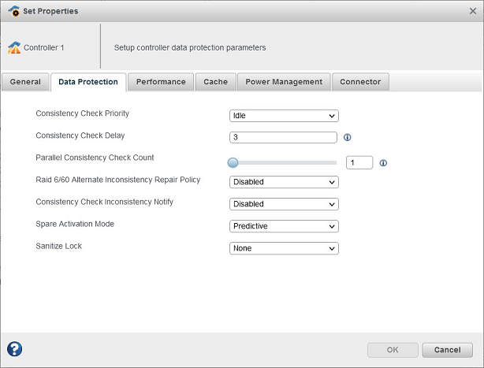Open the Connector tab
The image size is (484, 368).
point(360,82)
